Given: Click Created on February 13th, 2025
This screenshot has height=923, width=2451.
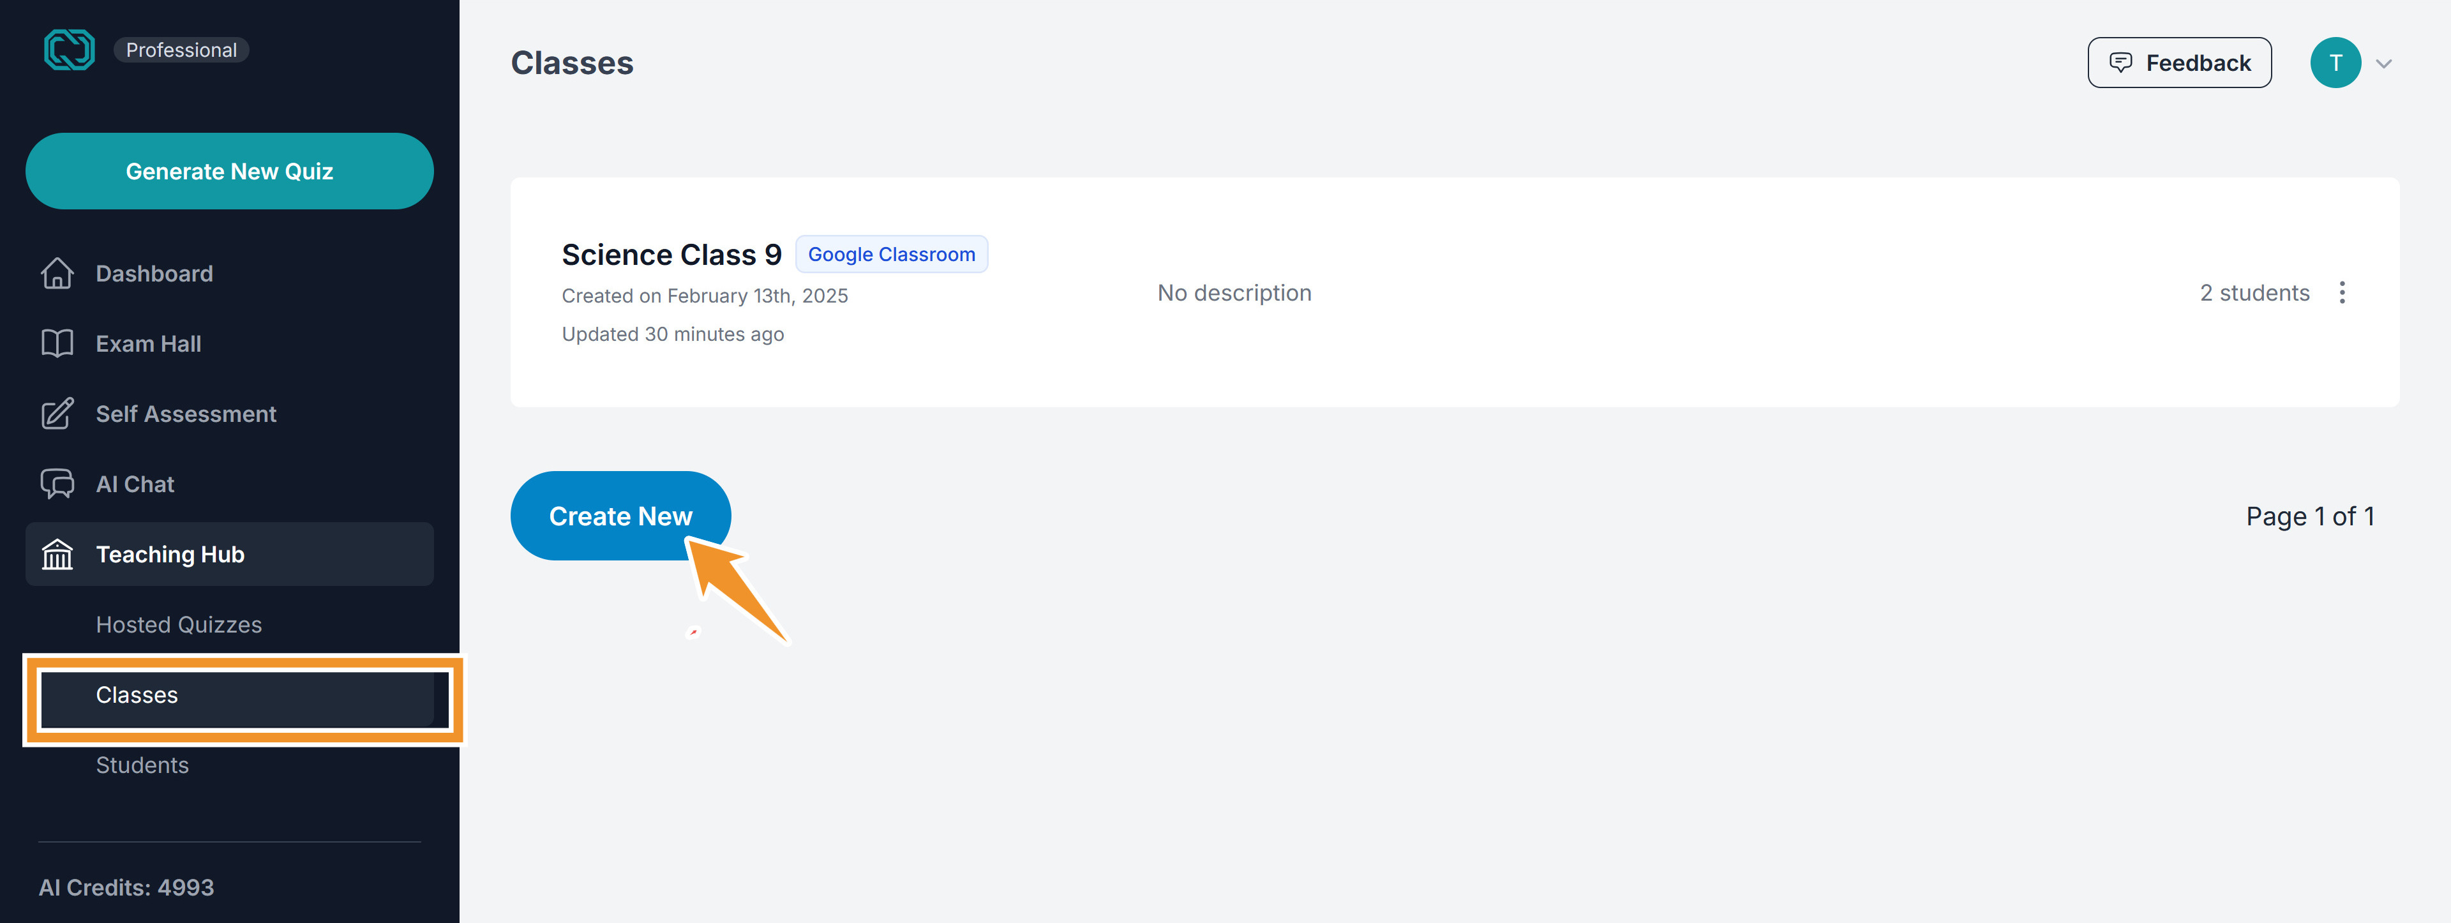Looking at the screenshot, I should tap(704, 296).
